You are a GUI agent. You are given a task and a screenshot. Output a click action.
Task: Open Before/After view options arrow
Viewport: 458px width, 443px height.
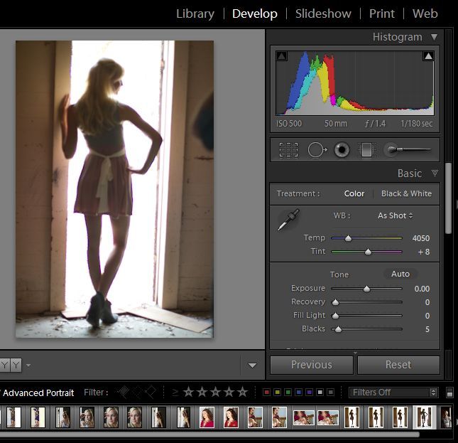pos(28,365)
